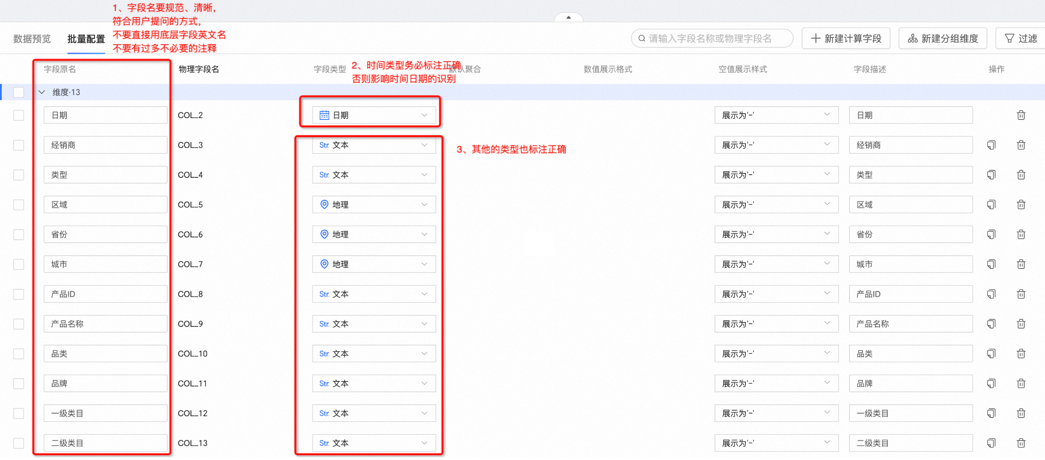Copy the 类型 field
This screenshot has height=460, width=1045.
(x=991, y=175)
